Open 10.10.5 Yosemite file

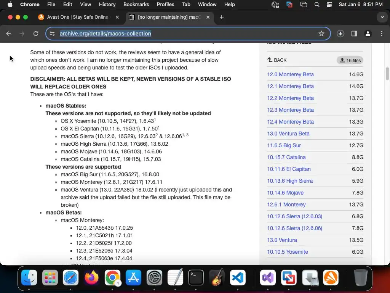click(288, 252)
